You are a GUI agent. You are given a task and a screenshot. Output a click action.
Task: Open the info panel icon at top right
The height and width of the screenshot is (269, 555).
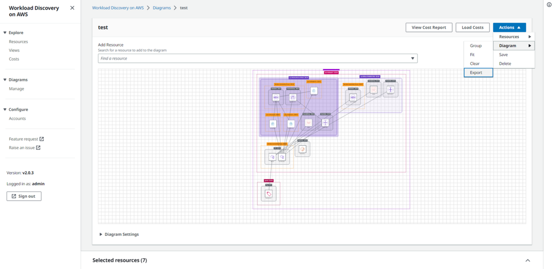click(x=549, y=5)
